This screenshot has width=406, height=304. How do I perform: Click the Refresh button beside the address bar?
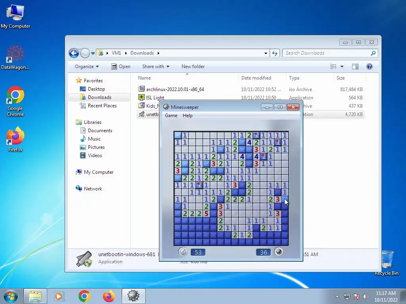point(275,53)
